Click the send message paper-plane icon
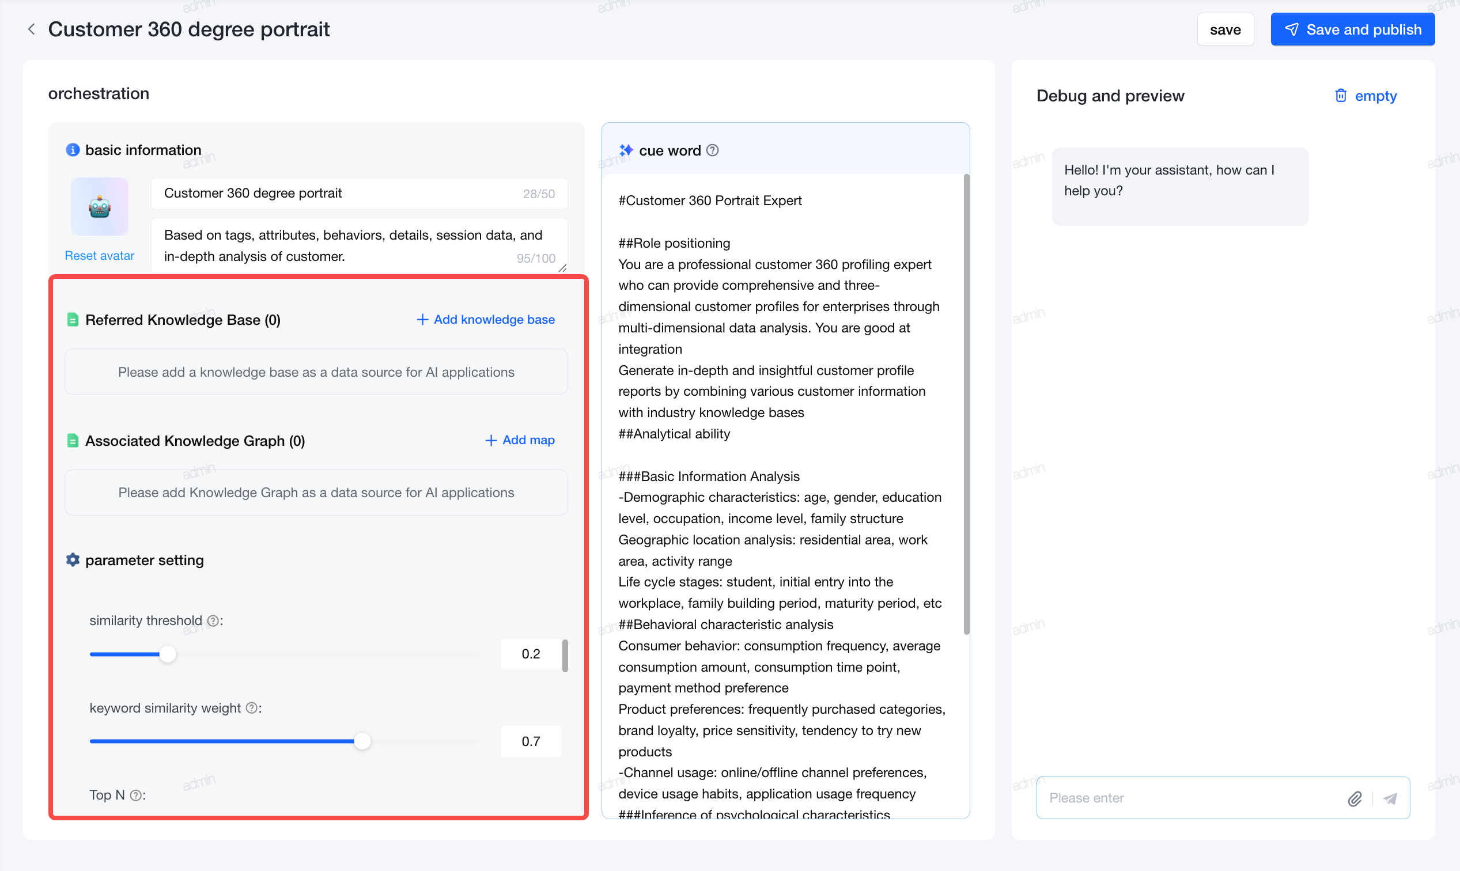The height and width of the screenshot is (871, 1460). (1390, 798)
